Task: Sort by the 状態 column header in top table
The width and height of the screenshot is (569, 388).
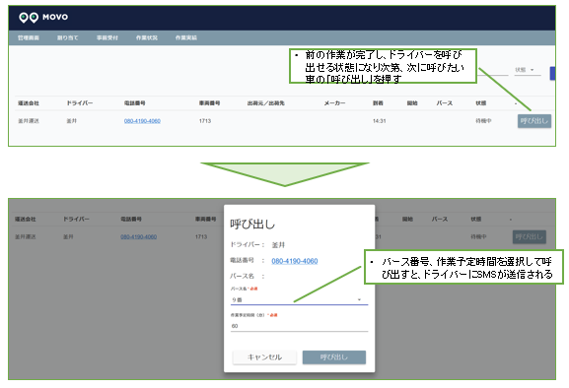Action: pyautogui.click(x=481, y=103)
